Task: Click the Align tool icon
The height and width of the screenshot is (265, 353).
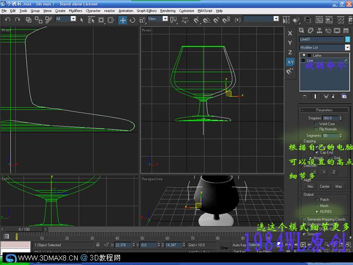Action: coord(296,20)
